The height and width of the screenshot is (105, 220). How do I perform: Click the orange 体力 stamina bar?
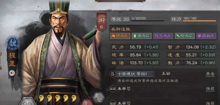[199, 21]
